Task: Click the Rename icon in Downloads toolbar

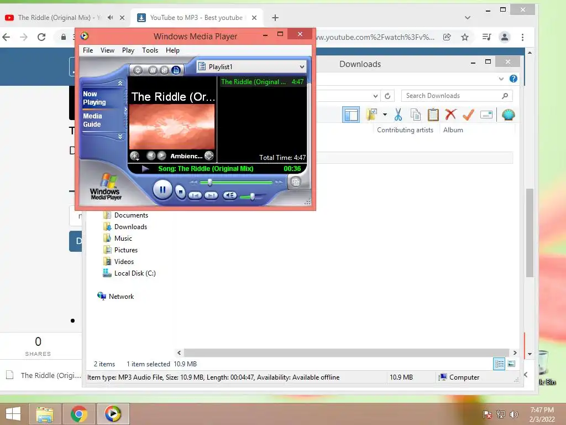Action: tap(486, 115)
